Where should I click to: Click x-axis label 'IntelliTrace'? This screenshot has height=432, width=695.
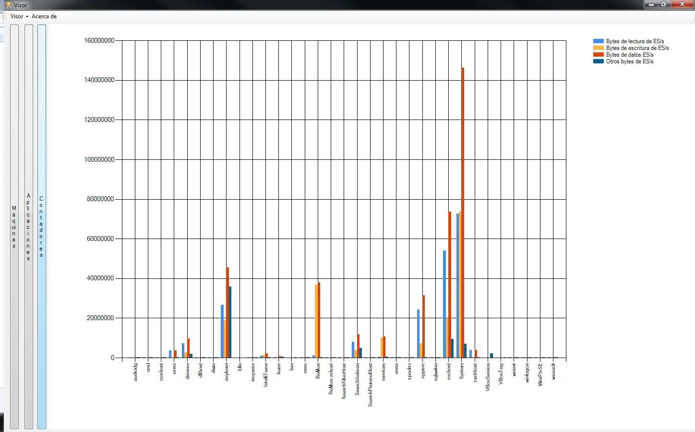tap(266, 375)
